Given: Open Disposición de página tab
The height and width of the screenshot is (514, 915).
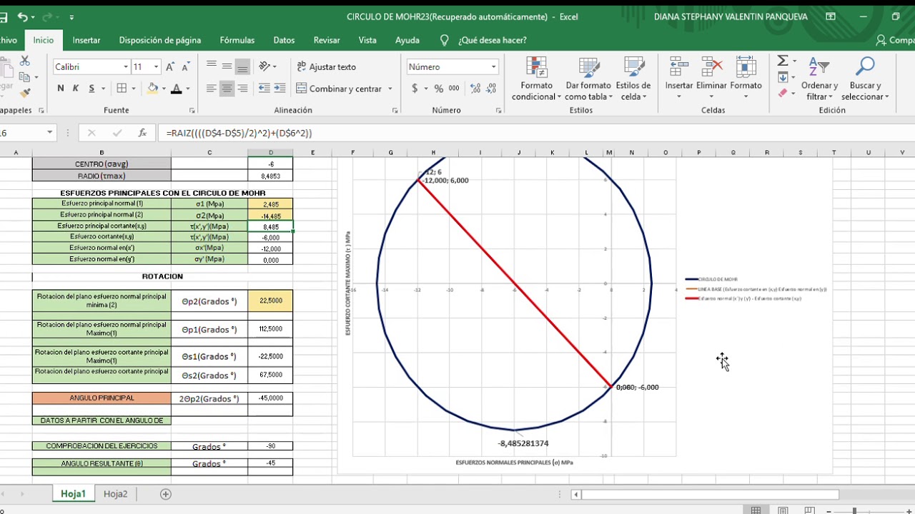Looking at the screenshot, I should tap(160, 40).
